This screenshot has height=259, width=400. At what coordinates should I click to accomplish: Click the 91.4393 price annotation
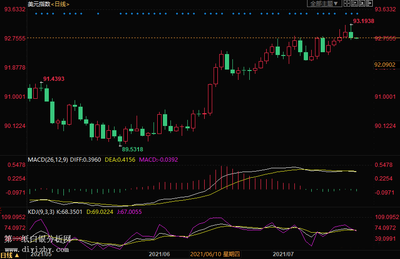pos(54,78)
